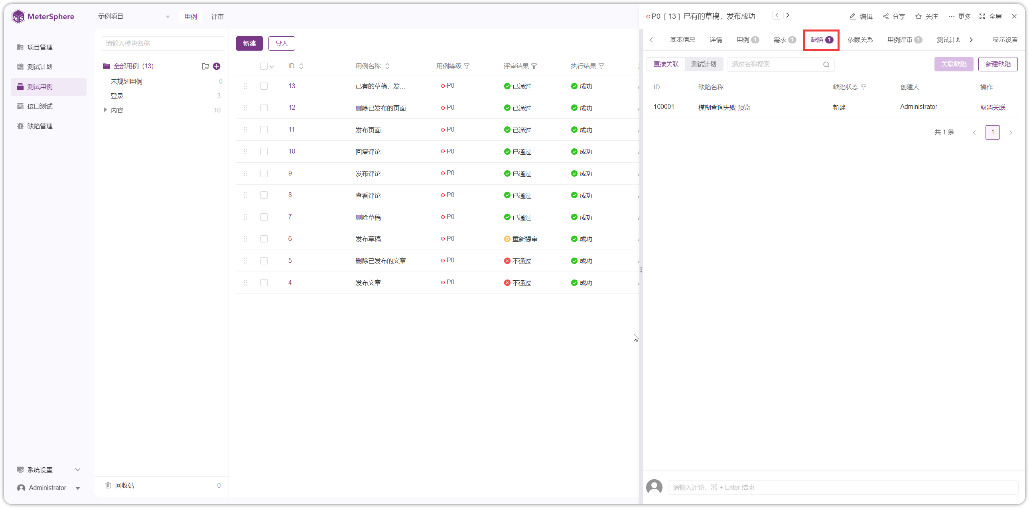Open 基本信息 tab
1029x508 pixels.
coord(682,39)
